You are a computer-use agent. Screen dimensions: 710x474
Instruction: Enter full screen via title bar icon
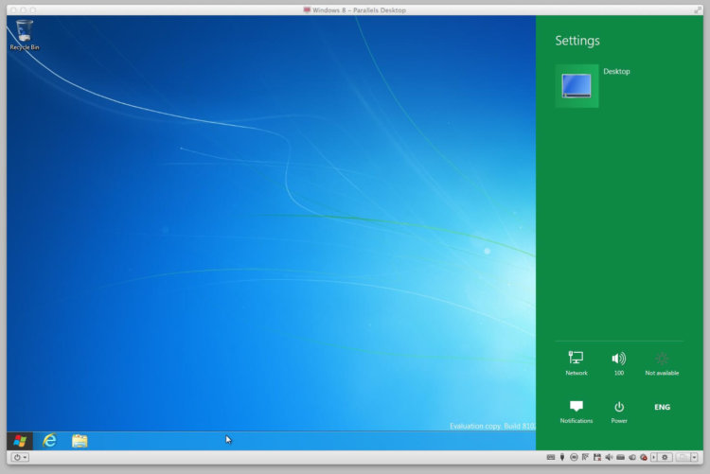click(698, 10)
